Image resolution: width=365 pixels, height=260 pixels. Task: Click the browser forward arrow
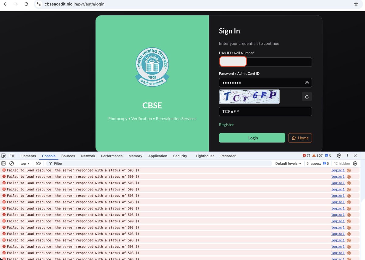pos(16,4)
